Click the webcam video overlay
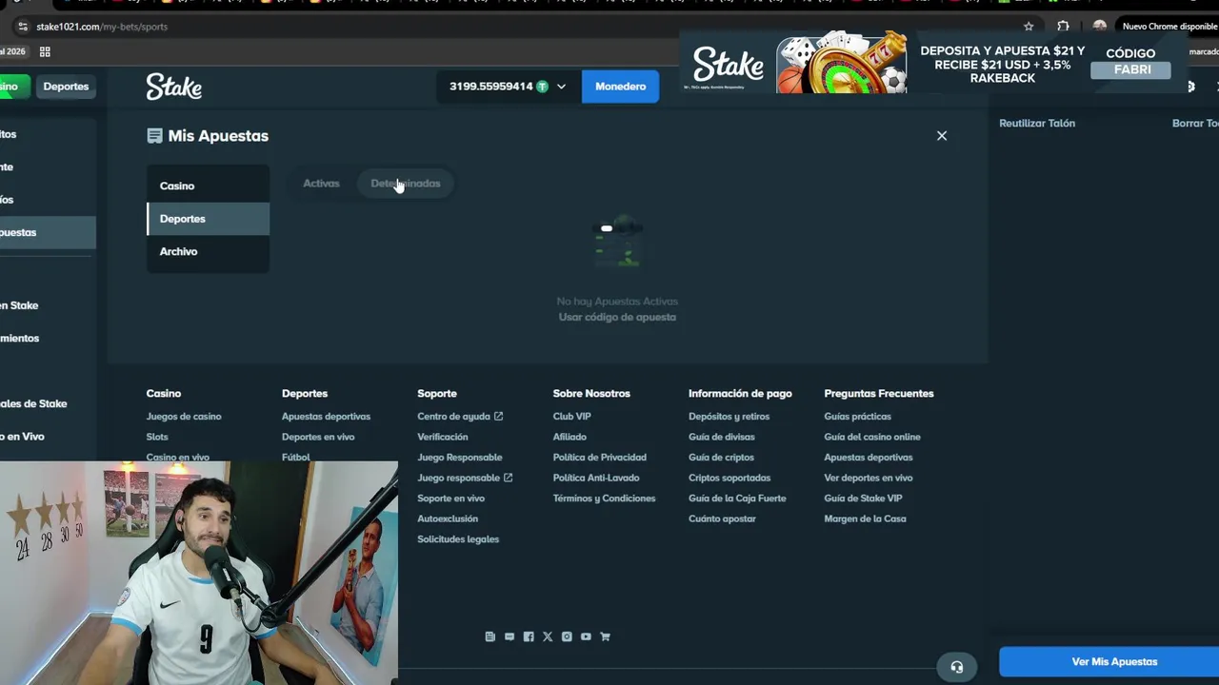Screen dimensions: 1219x685 pyautogui.click(x=199, y=573)
